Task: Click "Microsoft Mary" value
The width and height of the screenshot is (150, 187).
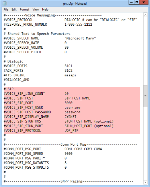Action: (x=80, y=38)
